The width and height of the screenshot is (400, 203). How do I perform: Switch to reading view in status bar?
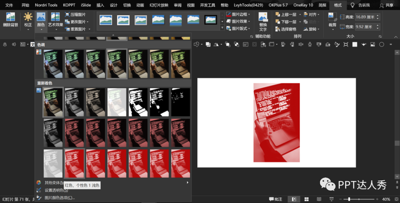coord(319,199)
